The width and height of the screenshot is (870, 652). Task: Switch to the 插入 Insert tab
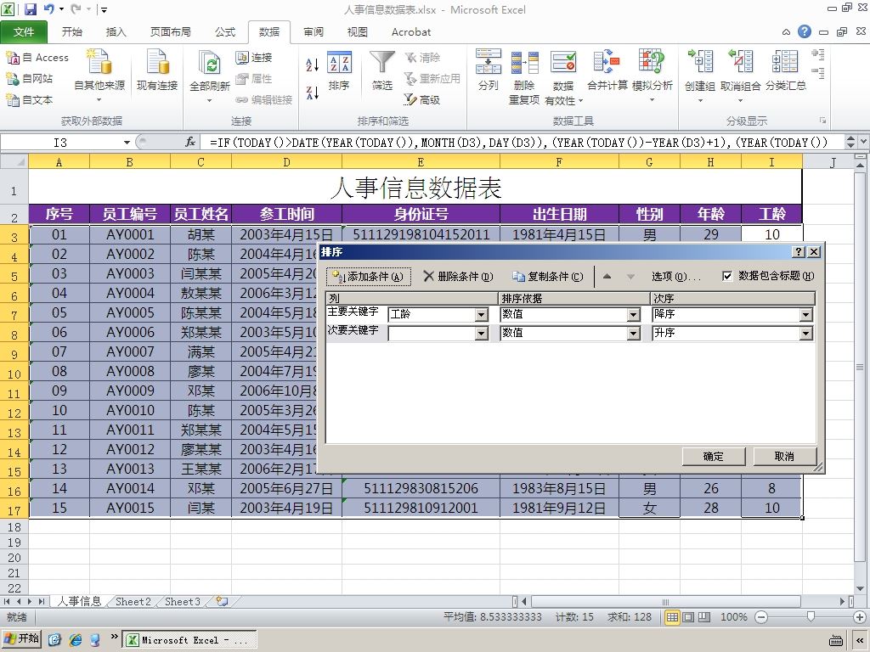(x=116, y=31)
